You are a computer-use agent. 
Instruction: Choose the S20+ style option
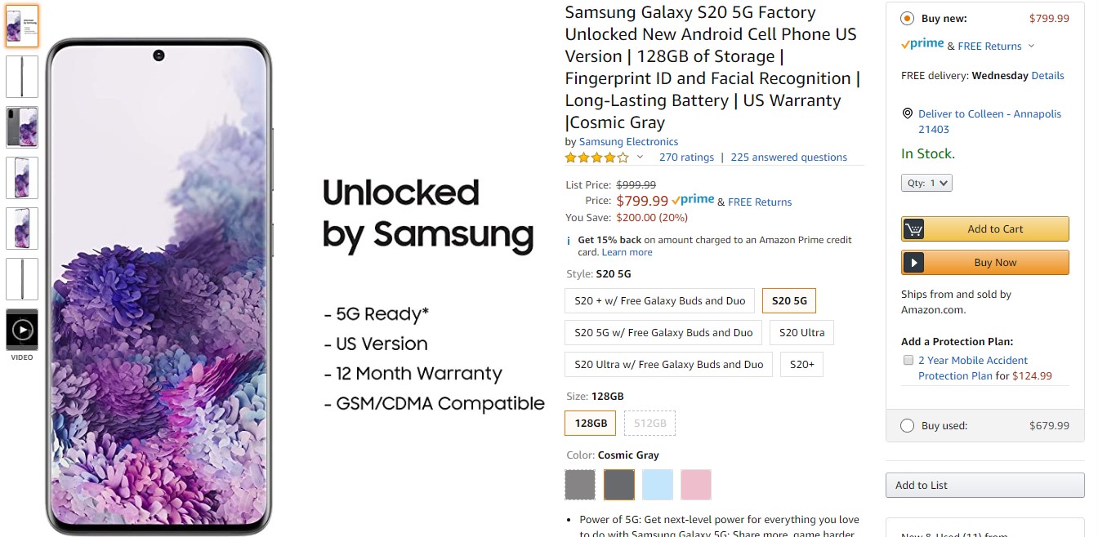tap(801, 364)
